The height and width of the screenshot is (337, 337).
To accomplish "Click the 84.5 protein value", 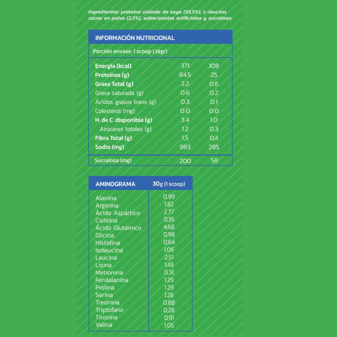I will (185, 75).
